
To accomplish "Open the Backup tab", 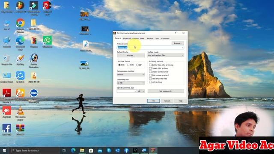I will (150, 38).
